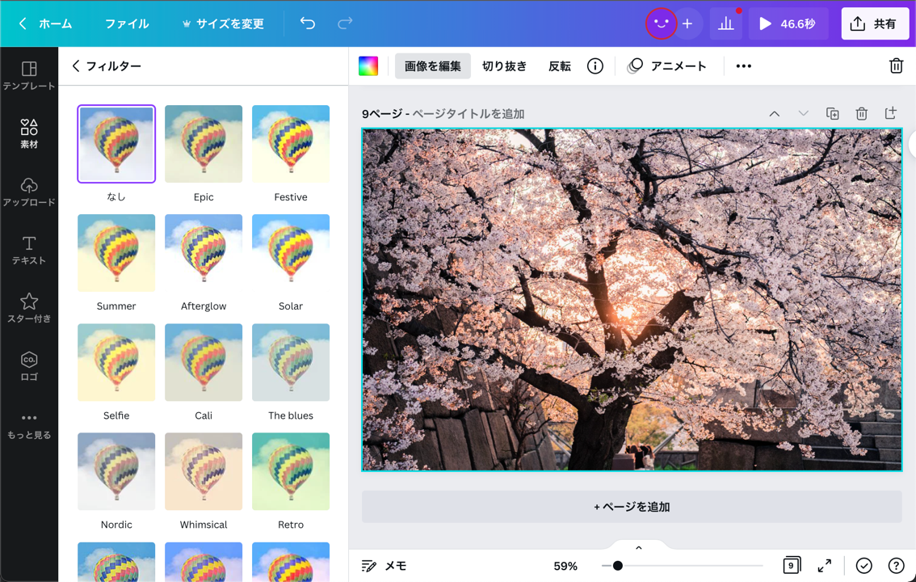
Task: Click the smiley user avatar icon
Action: click(x=661, y=24)
